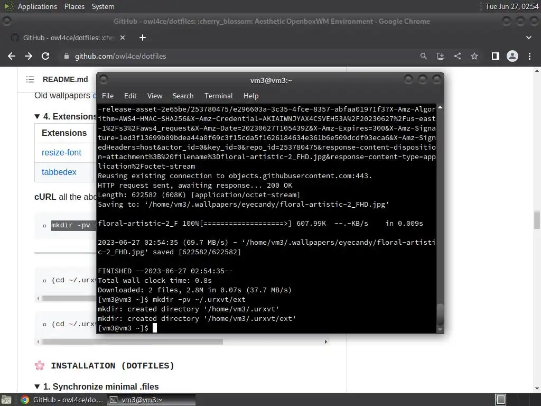This screenshot has height=406, width=541.
Task: Click show desktop icon in bottom panel
Action: coord(6,400)
